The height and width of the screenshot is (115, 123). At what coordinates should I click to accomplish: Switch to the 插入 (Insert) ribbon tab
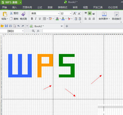point(14,7)
